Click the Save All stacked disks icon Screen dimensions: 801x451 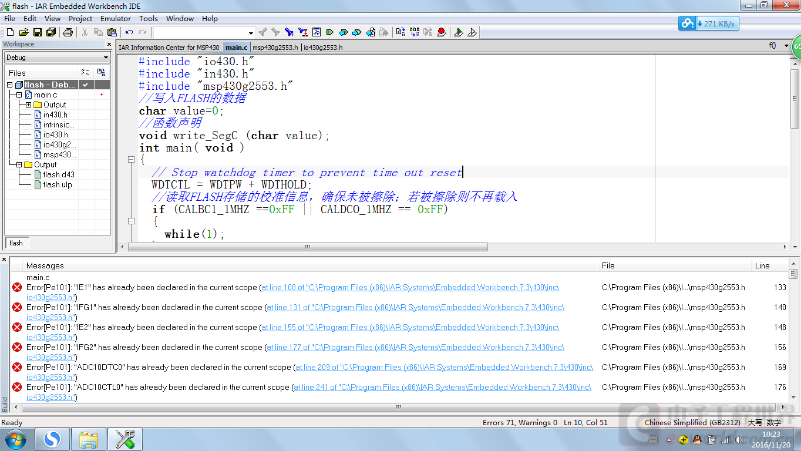pos(51,32)
